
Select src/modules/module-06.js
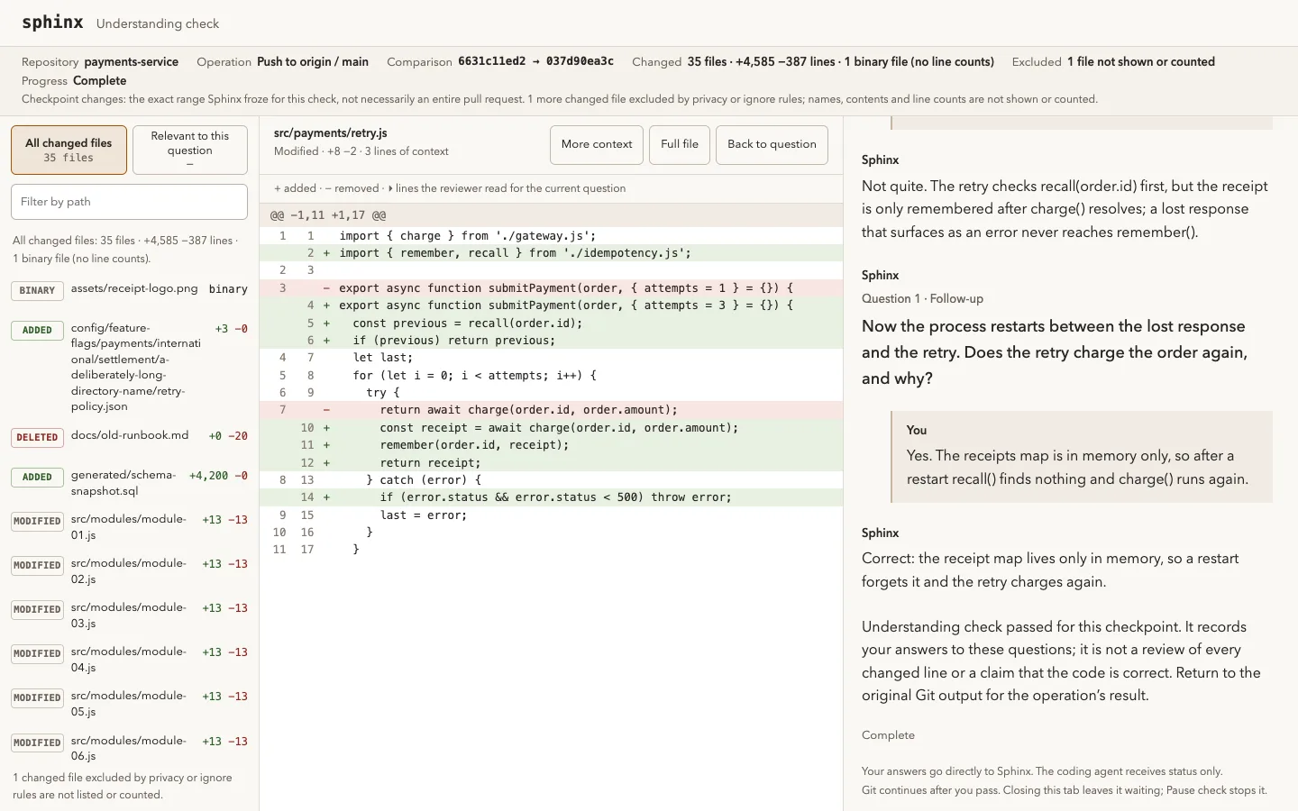[x=129, y=748]
